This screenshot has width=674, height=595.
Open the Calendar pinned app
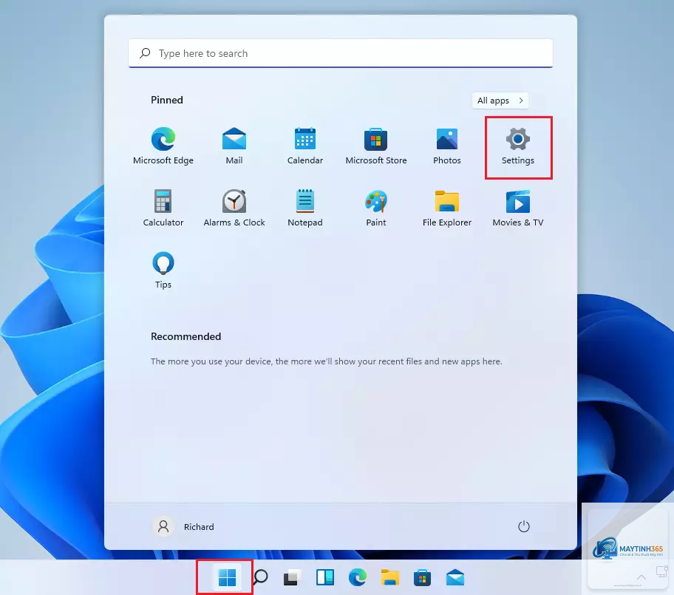tap(305, 146)
